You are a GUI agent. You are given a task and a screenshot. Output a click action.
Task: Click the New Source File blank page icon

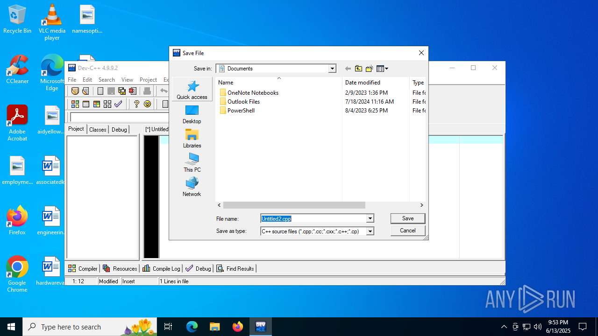pos(100,91)
